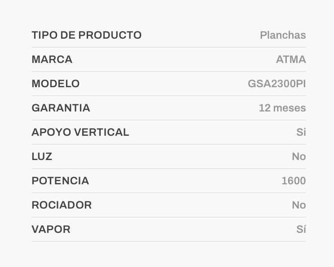Select the 1600 power value
Viewport: 334px width, 267px height.
point(294,181)
